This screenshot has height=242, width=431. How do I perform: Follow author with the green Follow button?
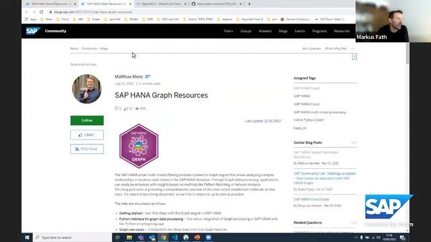pos(87,120)
